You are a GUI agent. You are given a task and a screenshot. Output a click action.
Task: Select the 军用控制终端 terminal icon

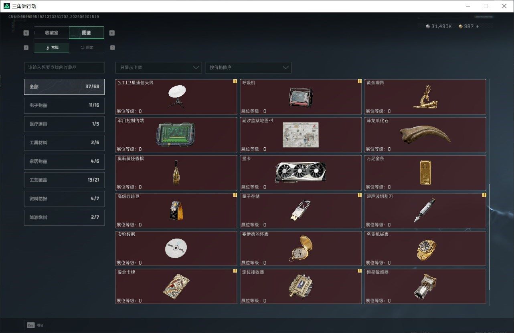tap(175, 135)
